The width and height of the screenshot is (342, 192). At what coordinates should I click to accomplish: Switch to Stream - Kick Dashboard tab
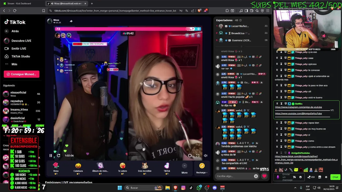point(22,3)
